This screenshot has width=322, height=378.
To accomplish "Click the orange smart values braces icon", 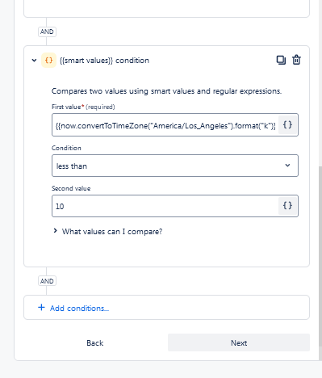I will (x=48, y=61).
